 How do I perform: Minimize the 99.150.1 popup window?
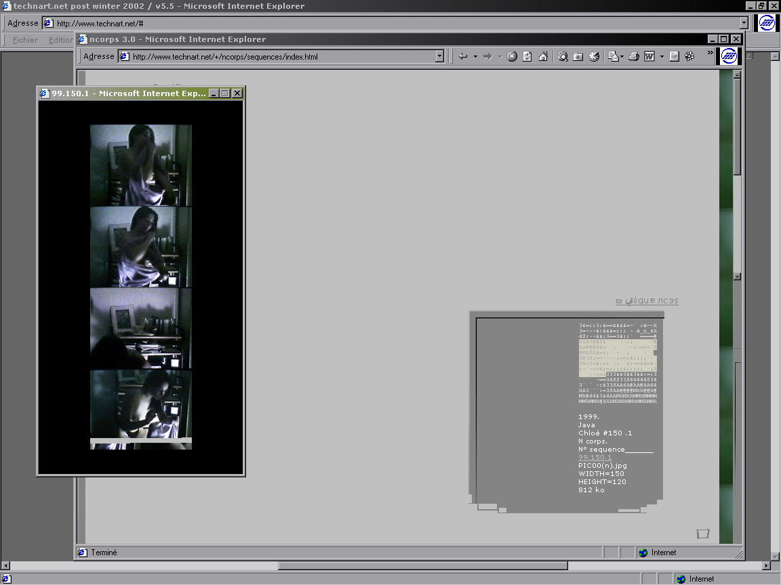(x=214, y=93)
